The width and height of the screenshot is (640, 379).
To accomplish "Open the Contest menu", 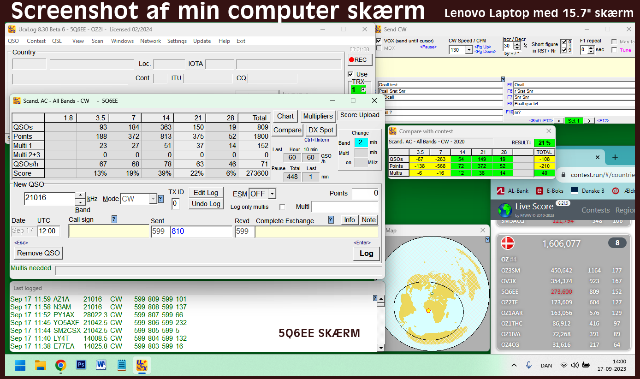I will click(x=36, y=41).
